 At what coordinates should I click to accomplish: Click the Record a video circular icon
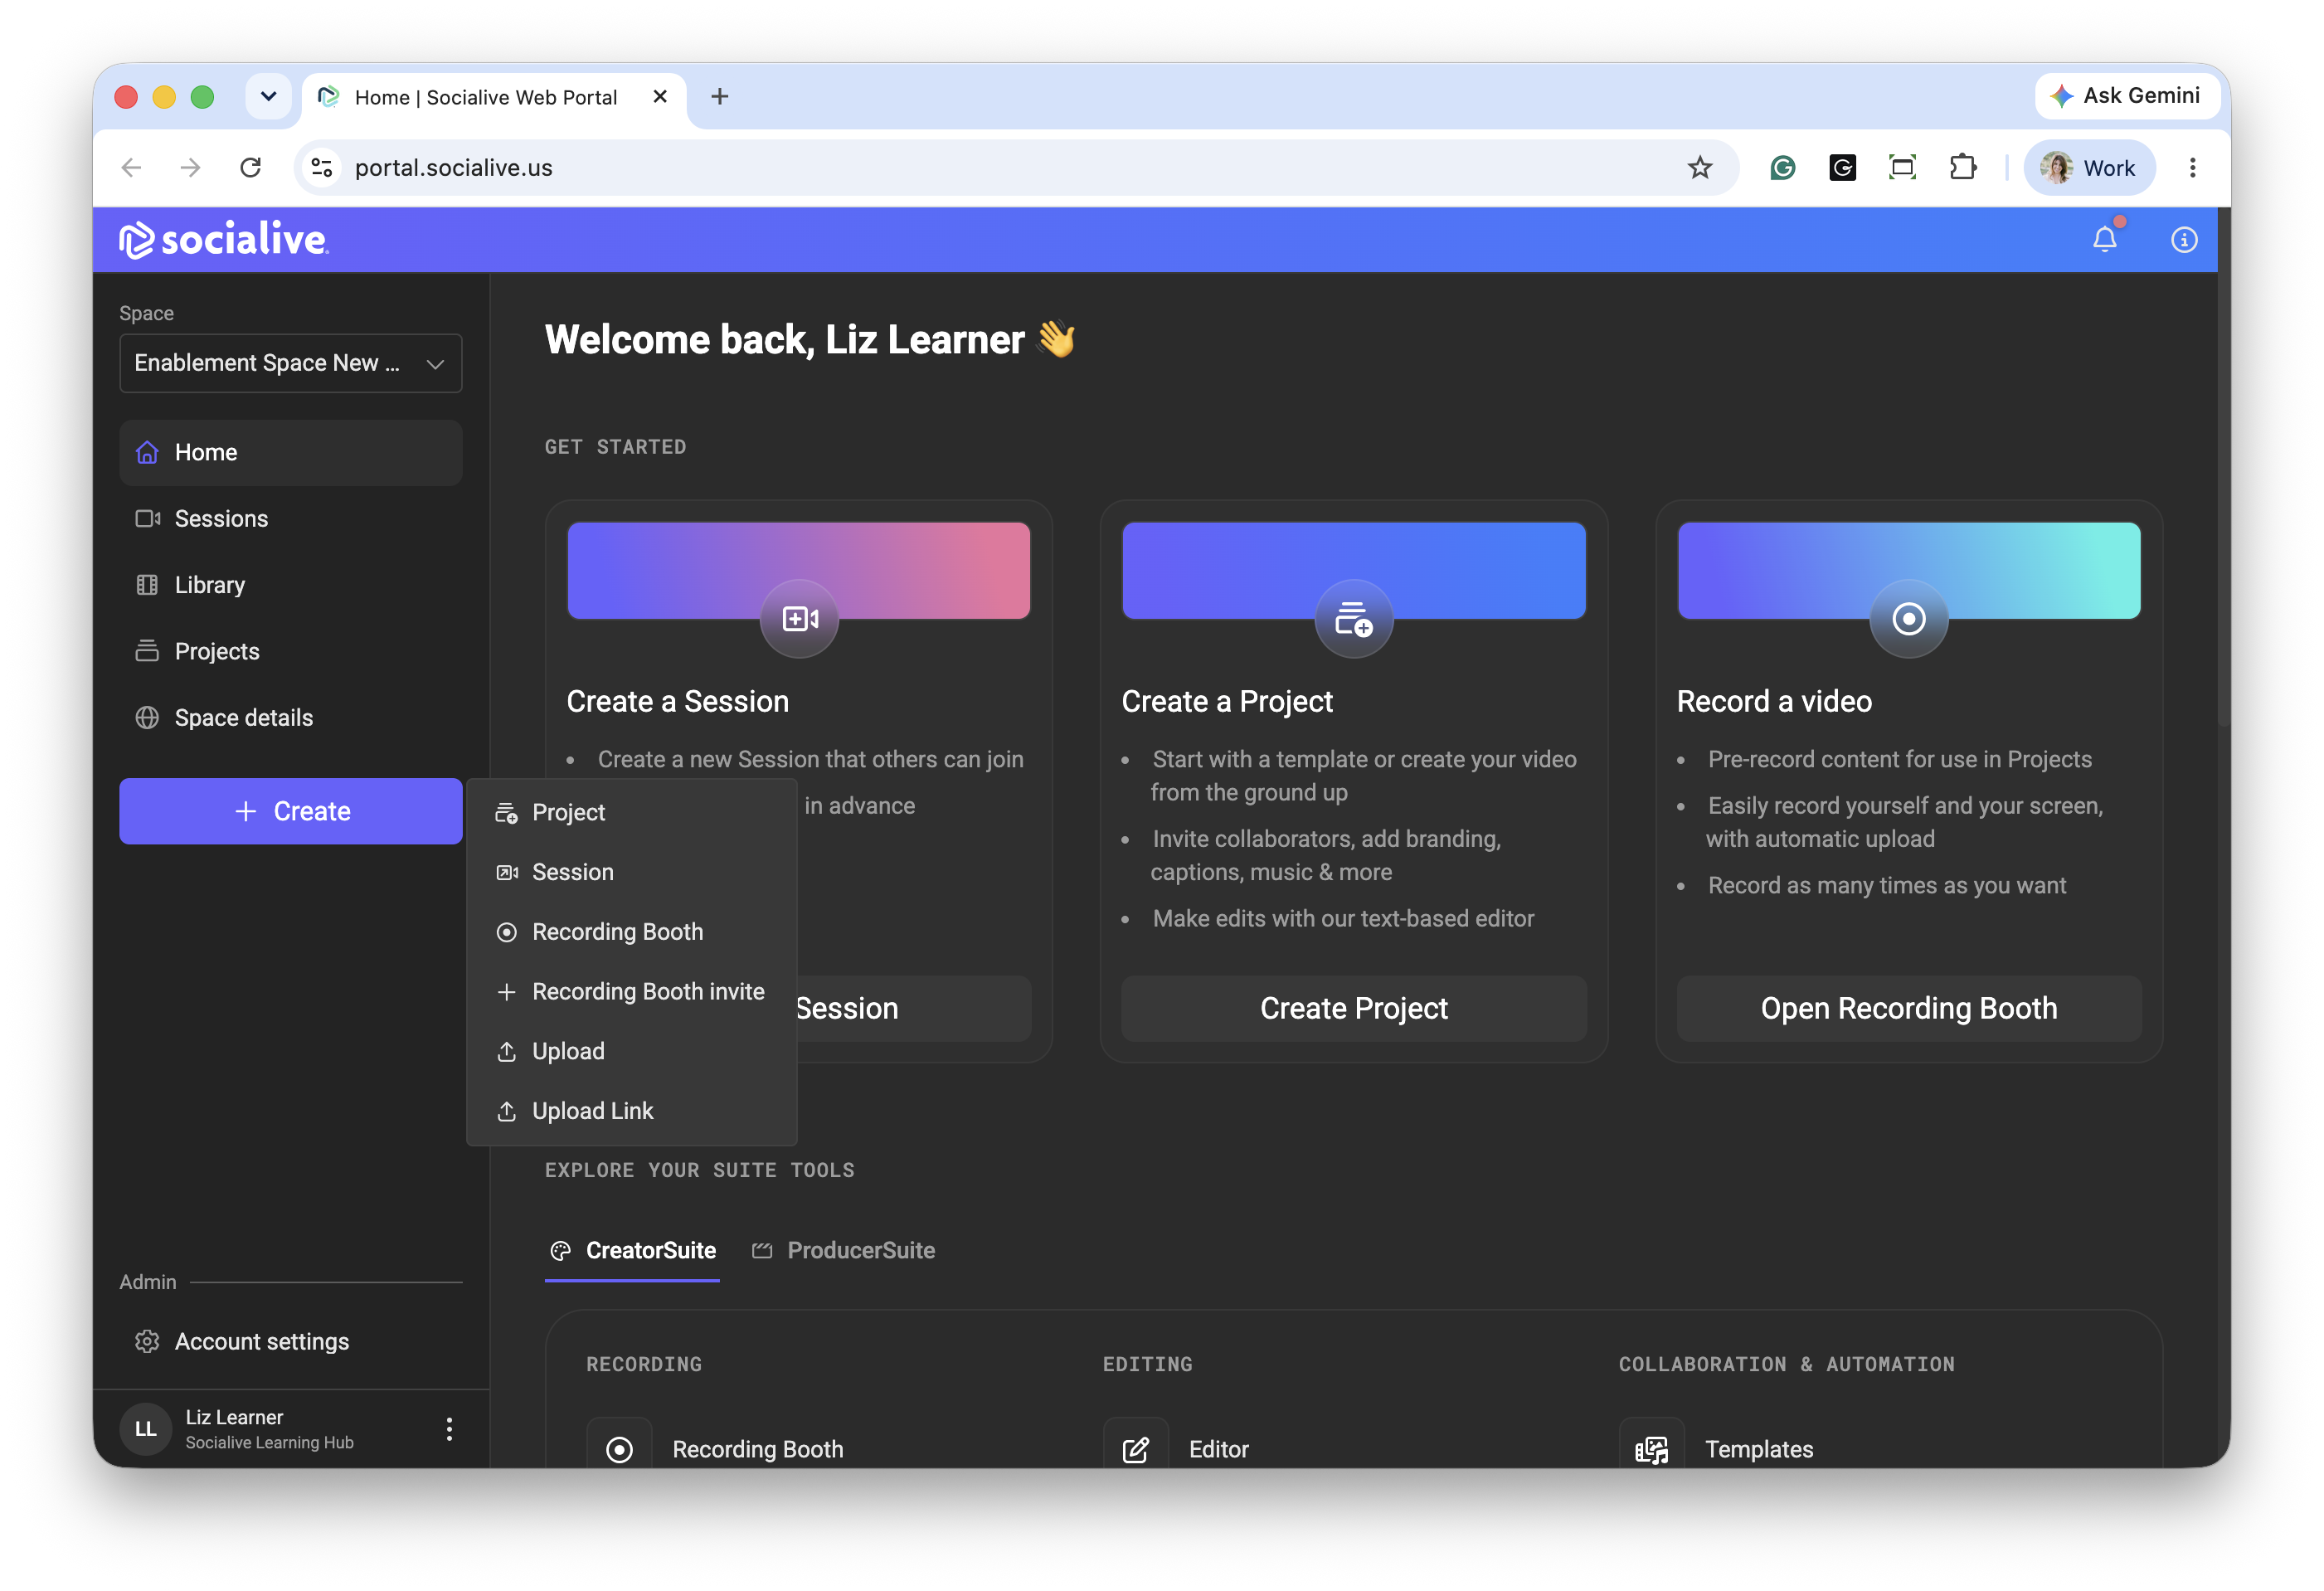coord(1909,619)
